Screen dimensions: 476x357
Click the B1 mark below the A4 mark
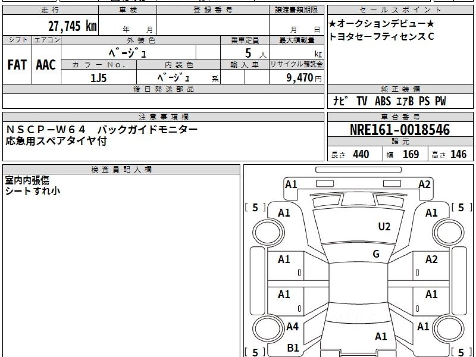[293, 348]
